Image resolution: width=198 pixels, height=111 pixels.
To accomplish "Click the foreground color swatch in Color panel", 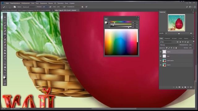I will 106,23.
